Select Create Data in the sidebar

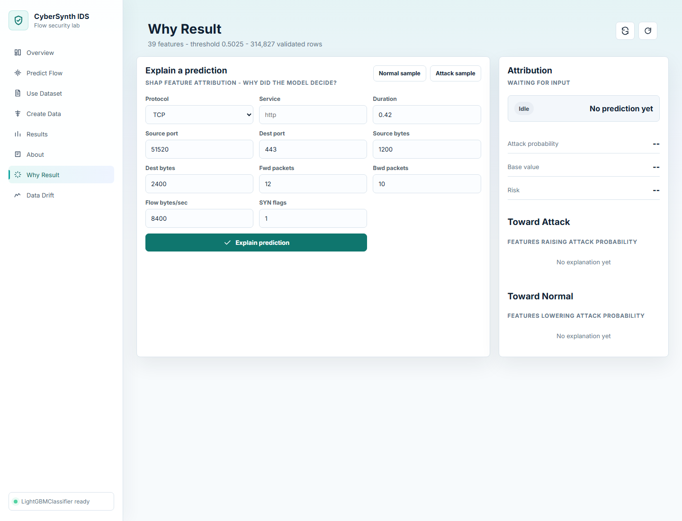pos(62,114)
